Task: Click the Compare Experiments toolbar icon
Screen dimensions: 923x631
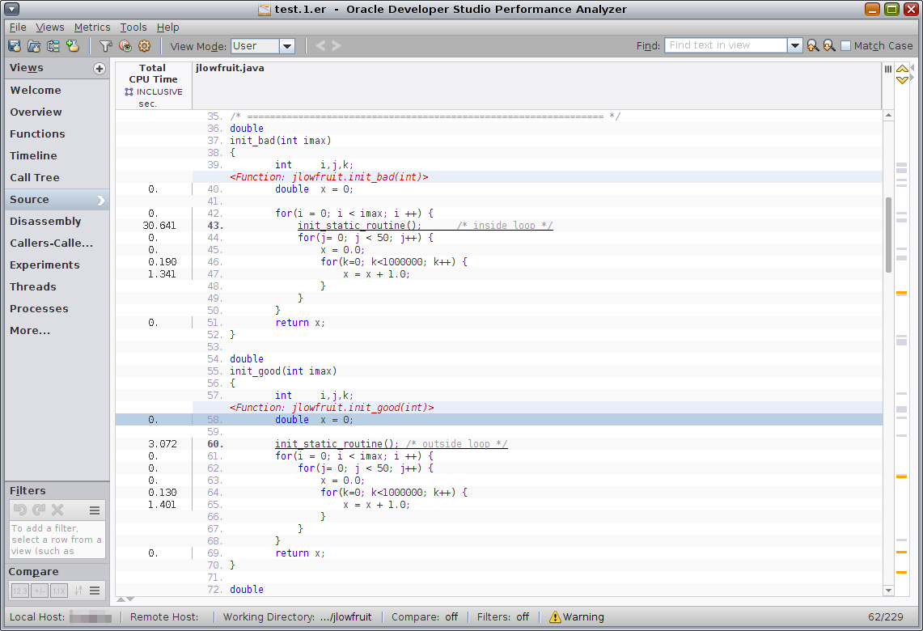Action: [x=53, y=46]
